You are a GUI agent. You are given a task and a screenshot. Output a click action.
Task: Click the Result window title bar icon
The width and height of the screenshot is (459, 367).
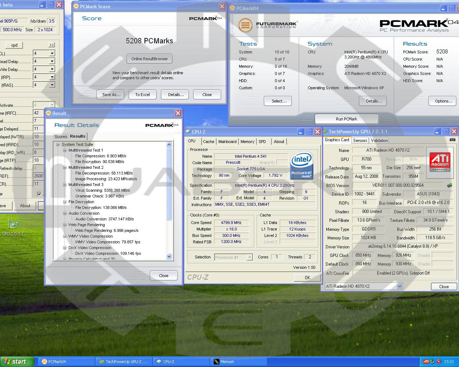(x=48, y=113)
